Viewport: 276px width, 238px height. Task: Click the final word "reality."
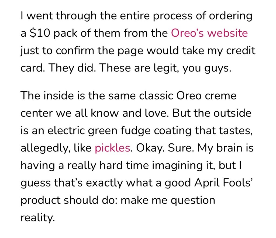click(37, 218)
